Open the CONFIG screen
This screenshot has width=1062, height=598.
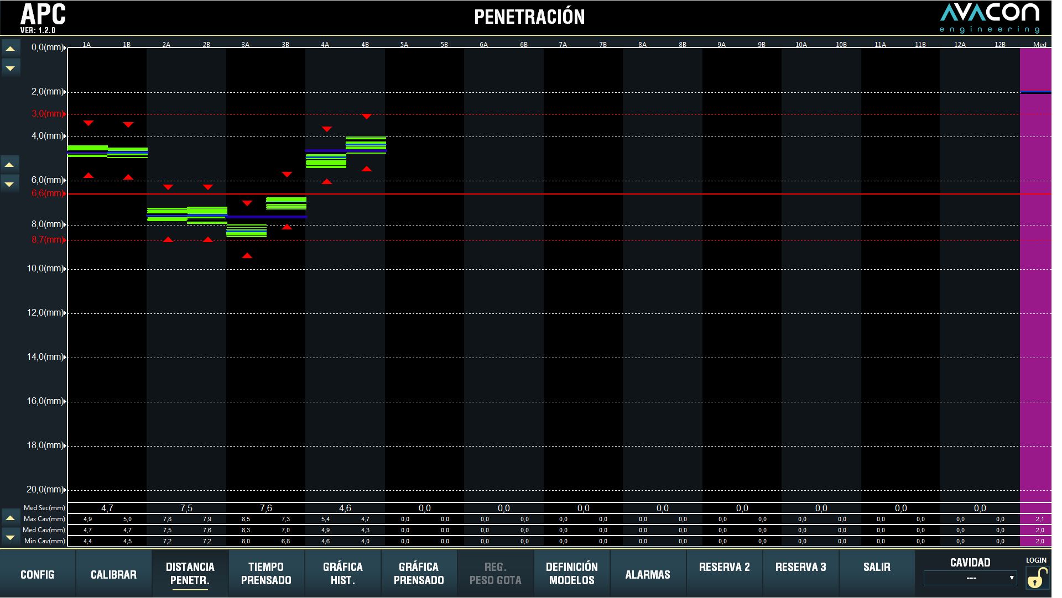(38, 574)
